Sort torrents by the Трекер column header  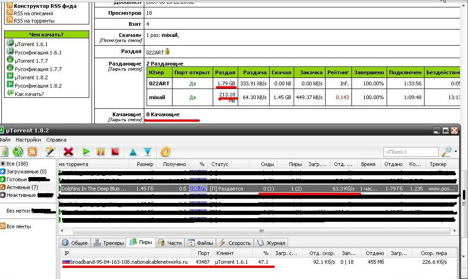438,164
